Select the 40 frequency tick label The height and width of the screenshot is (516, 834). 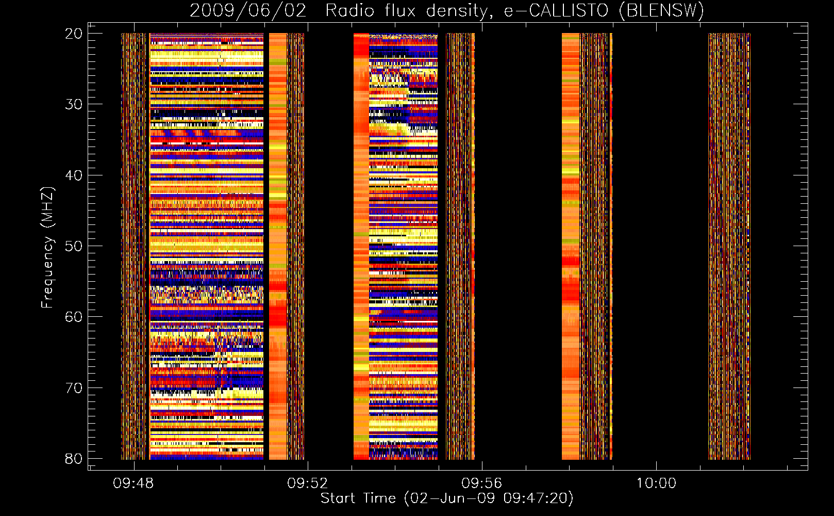[74, 175]
